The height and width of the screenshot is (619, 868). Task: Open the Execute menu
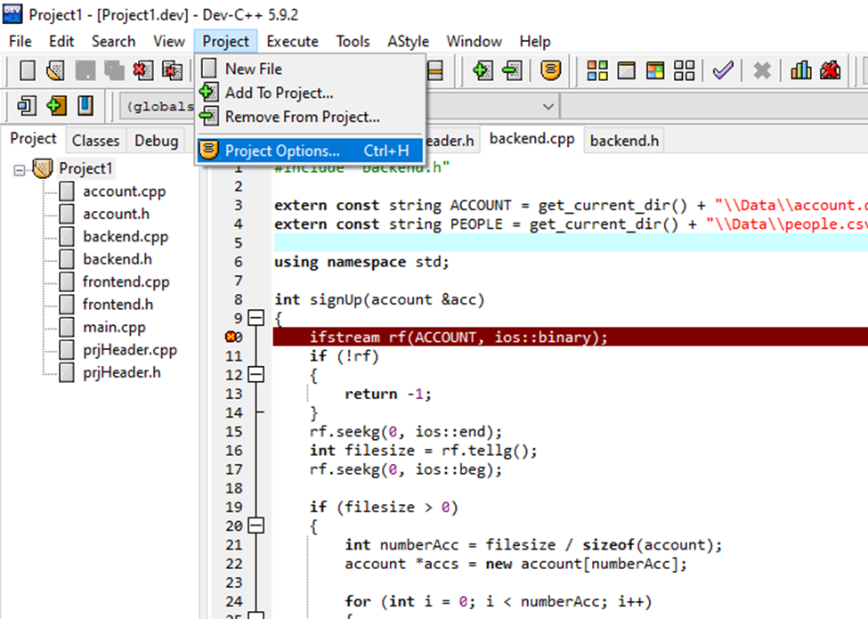tap(292, 42)
